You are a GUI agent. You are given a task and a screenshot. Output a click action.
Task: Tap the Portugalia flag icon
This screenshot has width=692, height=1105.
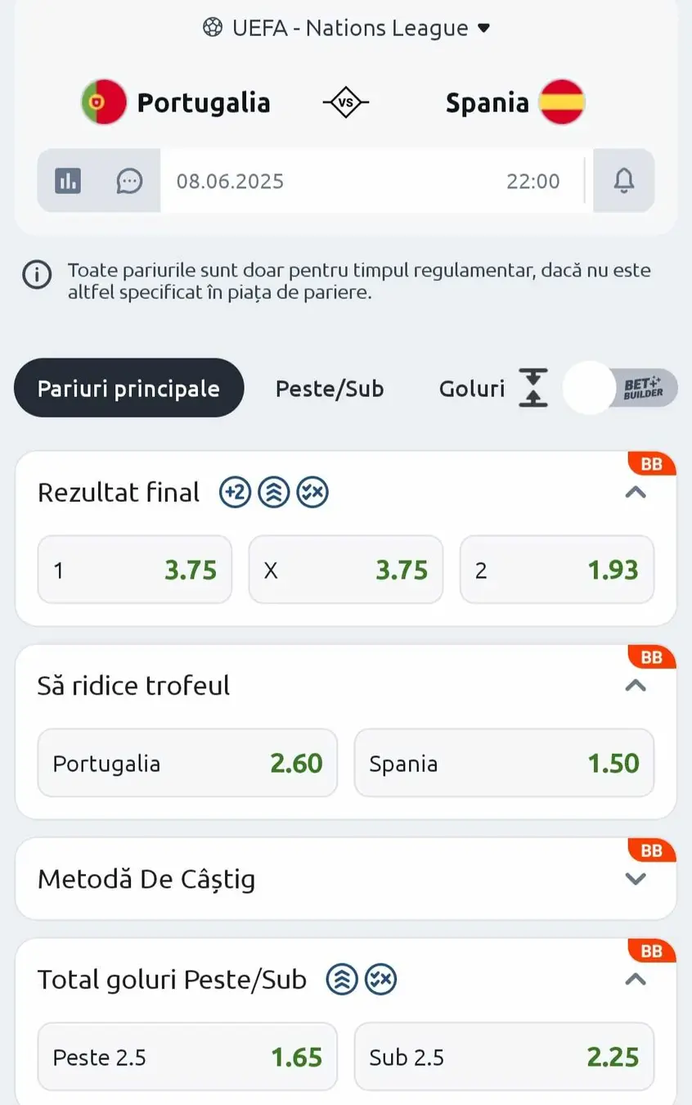point(104,102)
